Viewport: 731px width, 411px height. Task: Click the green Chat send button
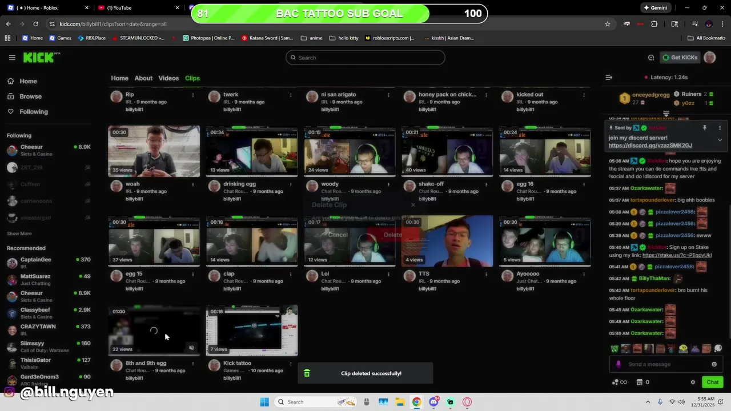coord(712,382)
